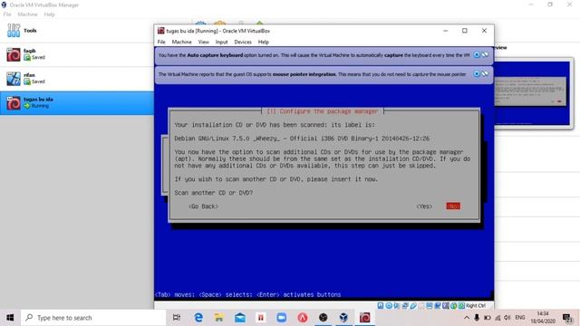Click network adapter icon in VM status bar
This screenshot has height=326, width=580.
click(x=405, y=306)
